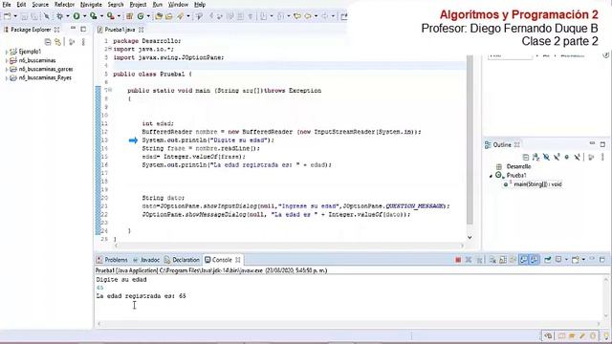
Task: Click the Coverage launch icon in toolbar
Action: click(x=94, y=16)
